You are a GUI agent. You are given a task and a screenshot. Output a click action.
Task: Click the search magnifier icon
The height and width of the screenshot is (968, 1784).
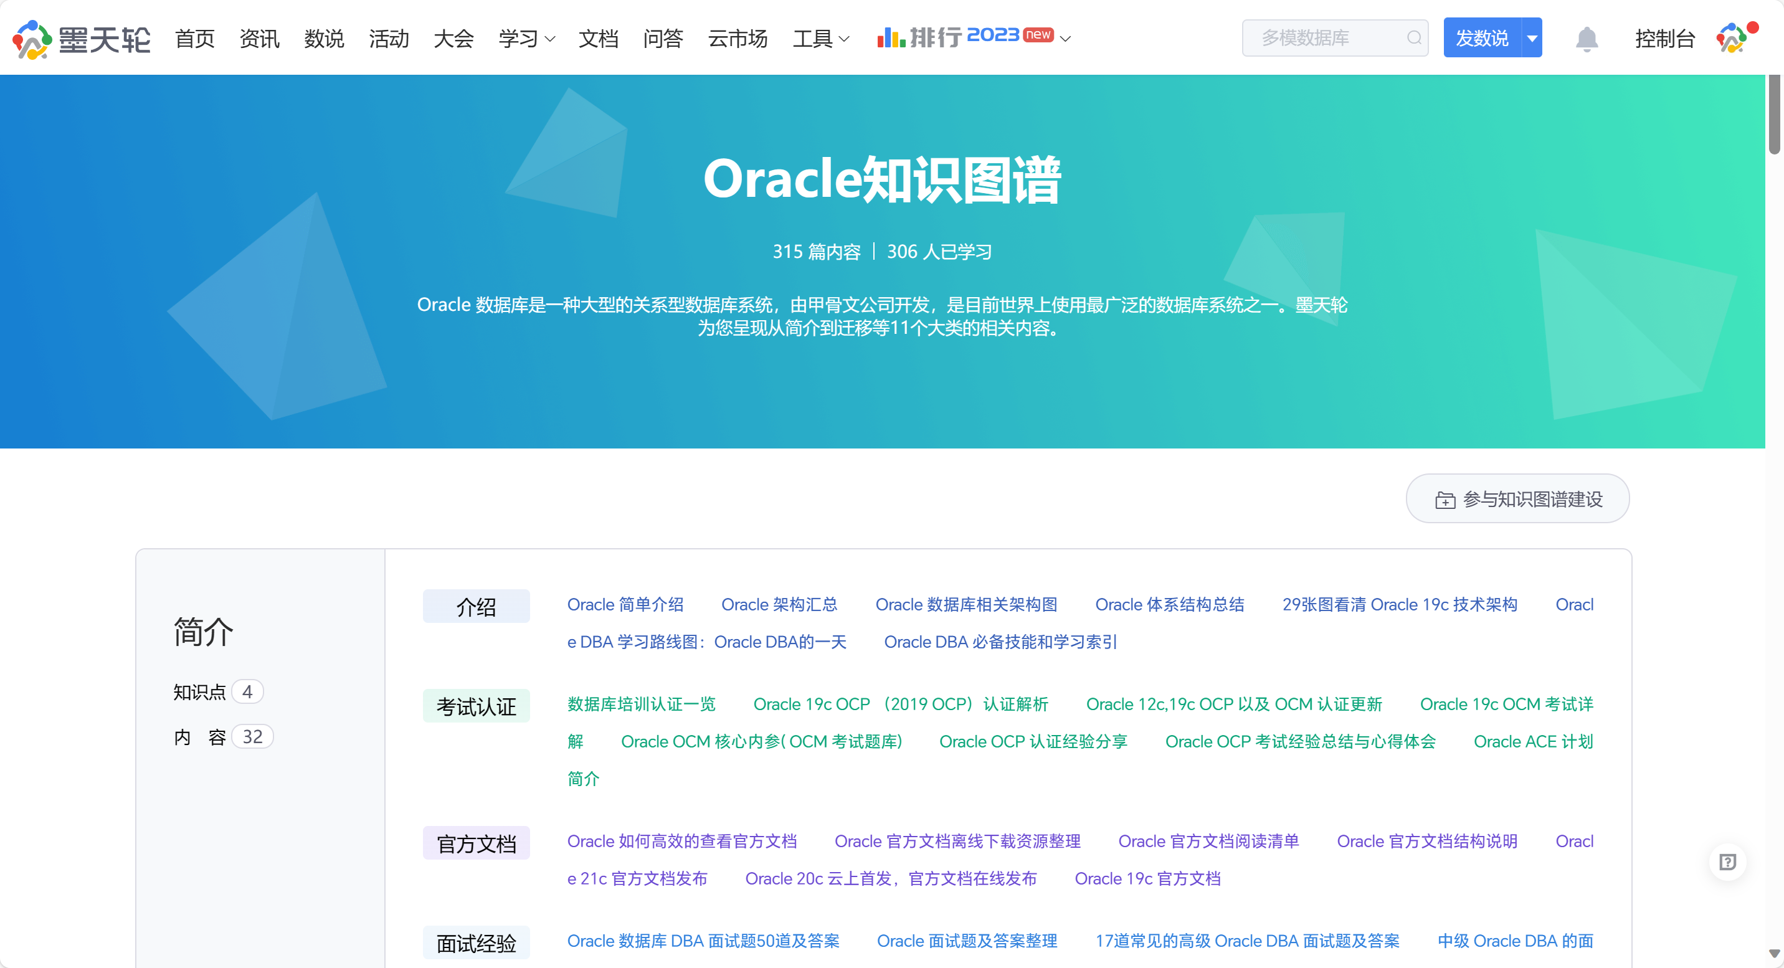coord(1413,38)
